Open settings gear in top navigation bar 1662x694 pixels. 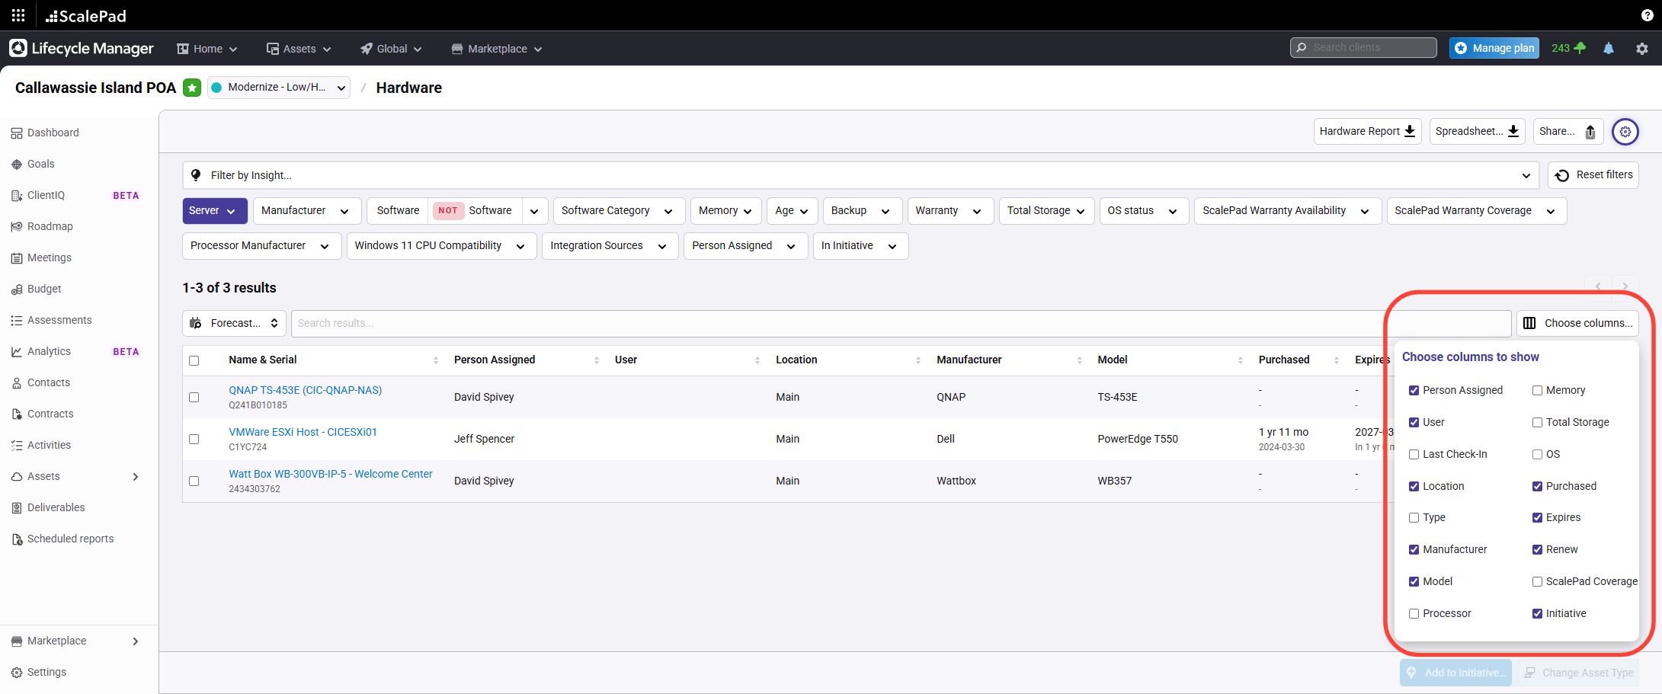(1641, 49)
